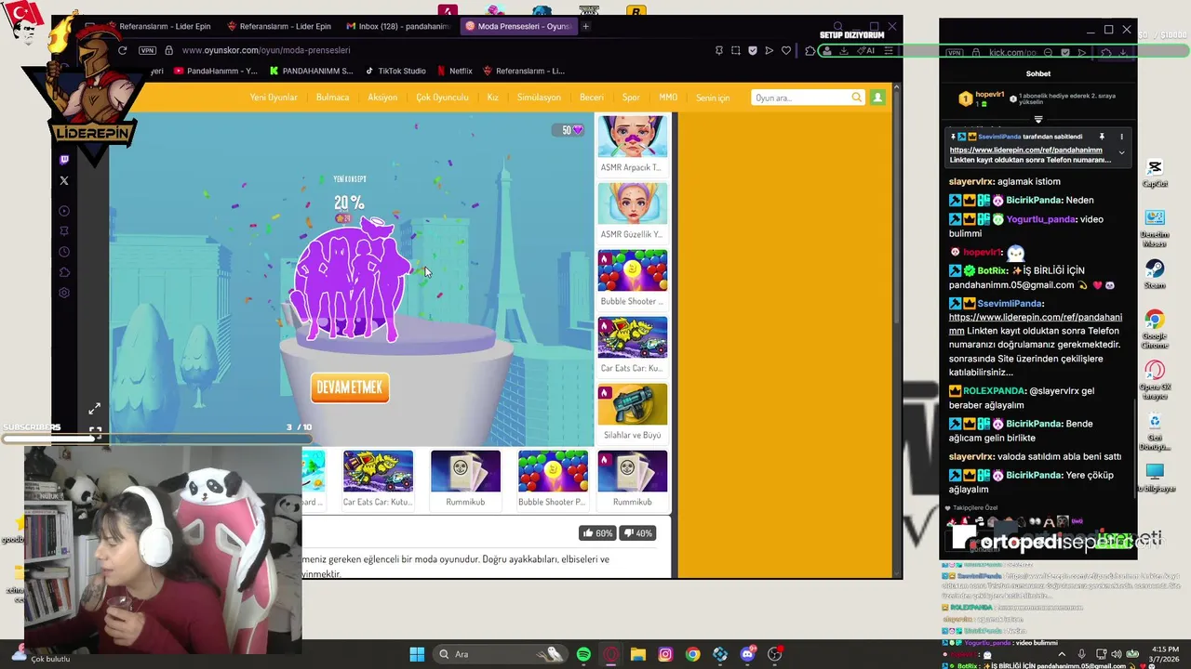The width and height of the screenshot is (1191, 669).
Task: Open X (Twitter) from the browser sidebar
Action: (x=64, y=180)
